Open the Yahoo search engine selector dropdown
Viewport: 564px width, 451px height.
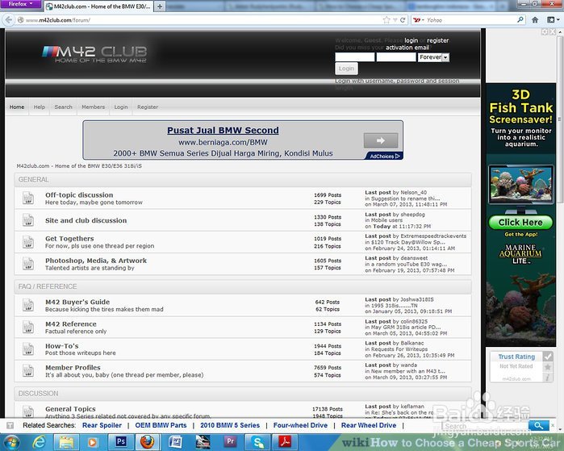click(x=419, y=20)
